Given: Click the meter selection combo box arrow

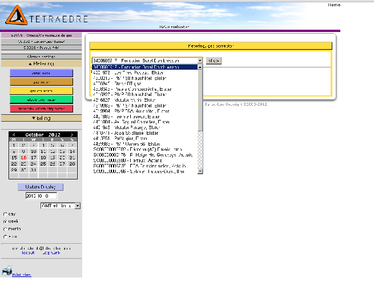Looking at the screenshot, I should click(200, 60).
